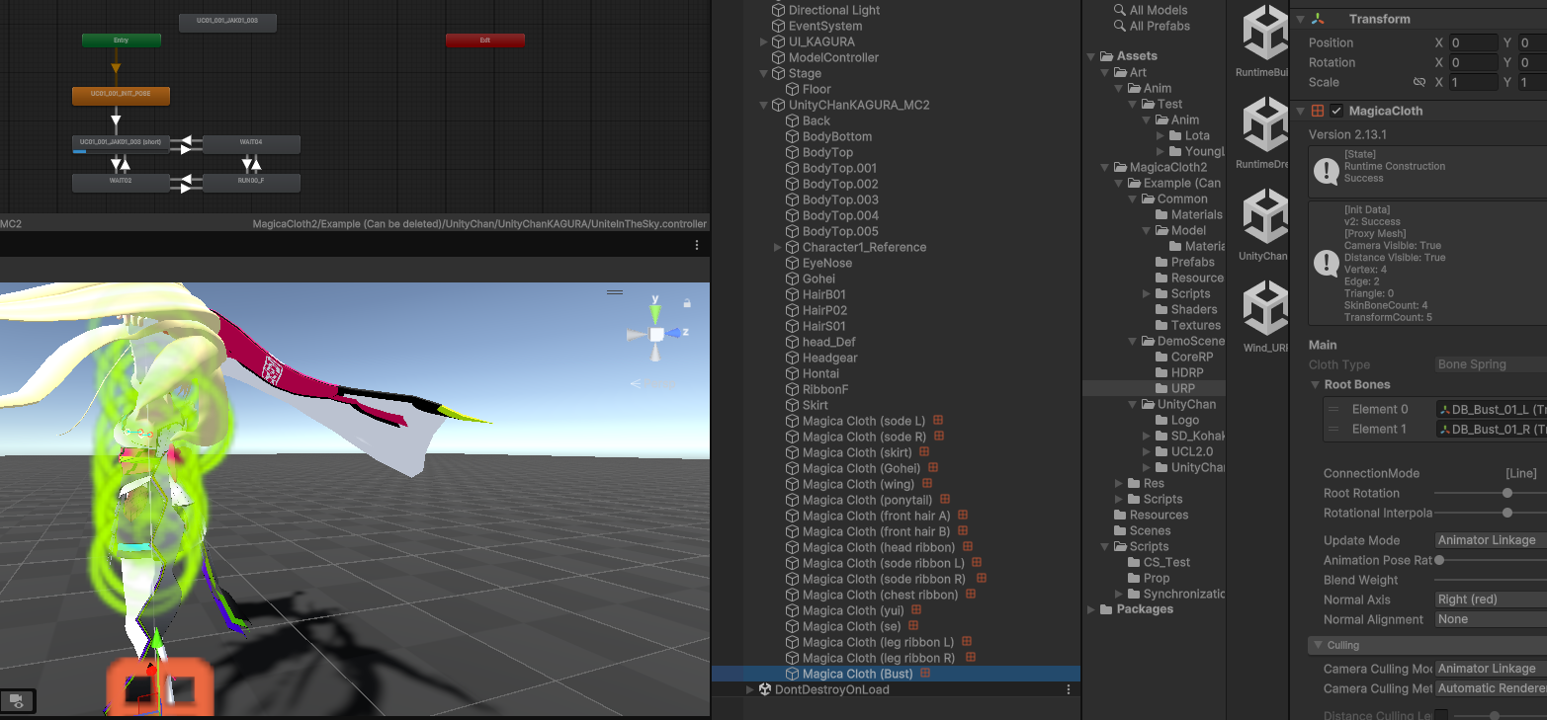1547x720 pixels.
Task: Click the drag handle of Element 1
Action: coord(1333,429)
